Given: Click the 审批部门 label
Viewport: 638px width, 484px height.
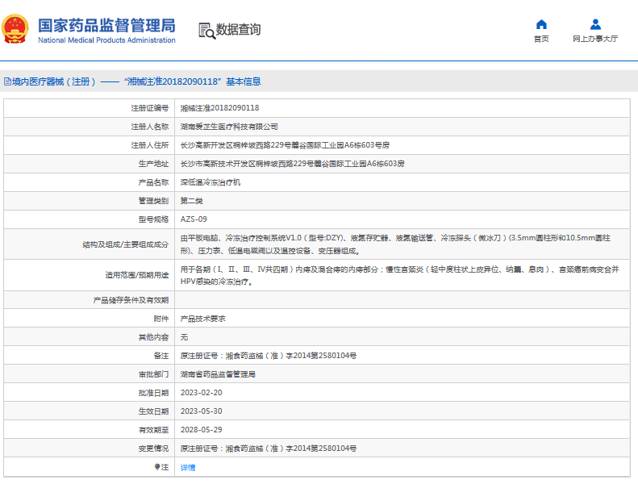Looking at the screenshot, I should (153, 374).
